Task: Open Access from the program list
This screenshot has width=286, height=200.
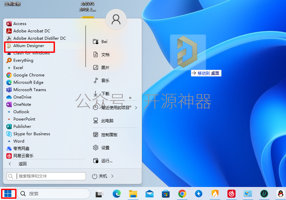Action: pyautogui.click(x=16, y=24)
